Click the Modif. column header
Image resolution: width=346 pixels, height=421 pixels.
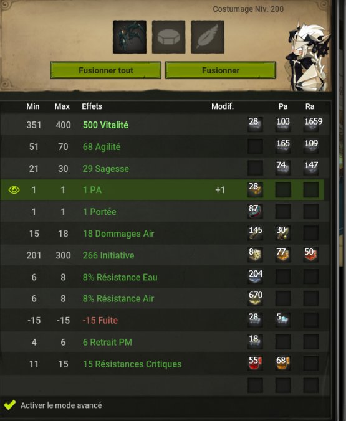click(223, 106)
